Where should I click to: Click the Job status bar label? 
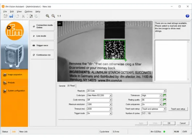click(14, 131)
